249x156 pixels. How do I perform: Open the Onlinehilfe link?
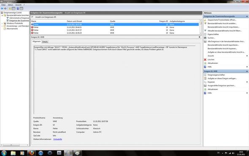click(58, 140)
